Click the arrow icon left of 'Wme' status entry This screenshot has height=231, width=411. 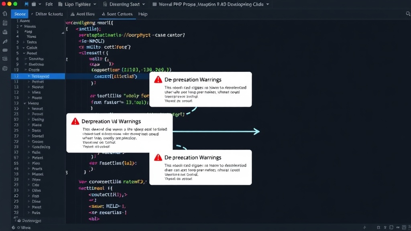[x=13, y=228]
